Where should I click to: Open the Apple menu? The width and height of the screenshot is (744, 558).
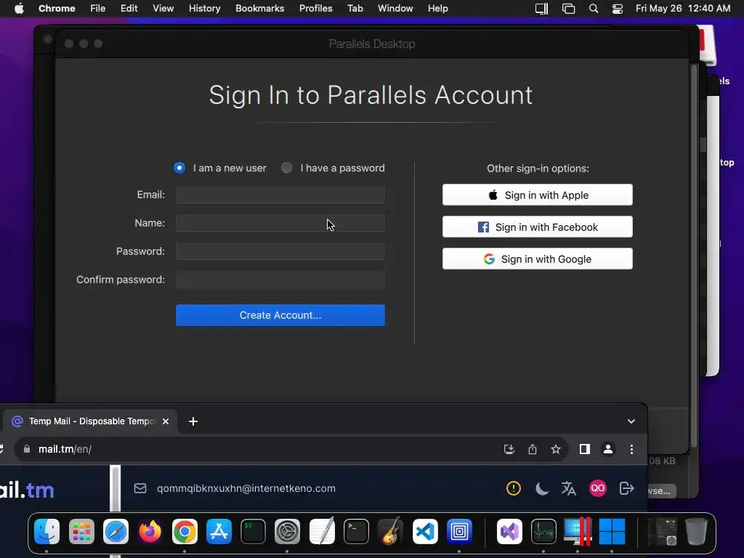pos(19,9)
